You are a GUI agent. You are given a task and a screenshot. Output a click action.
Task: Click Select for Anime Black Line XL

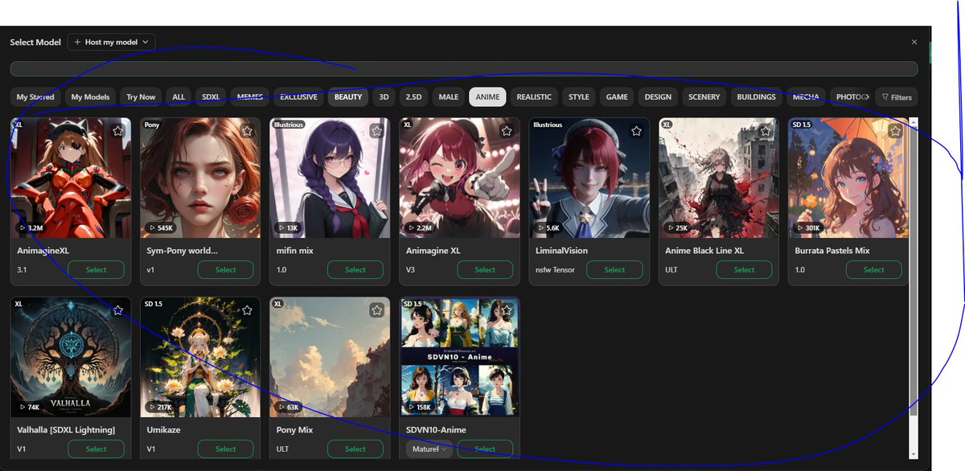[745, 270]
